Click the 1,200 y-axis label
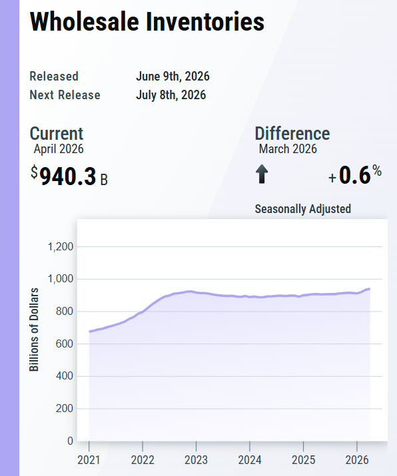397x476 pixels. click(61, 247)
